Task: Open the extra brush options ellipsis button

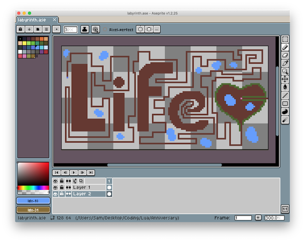Action: pos(157,29)
